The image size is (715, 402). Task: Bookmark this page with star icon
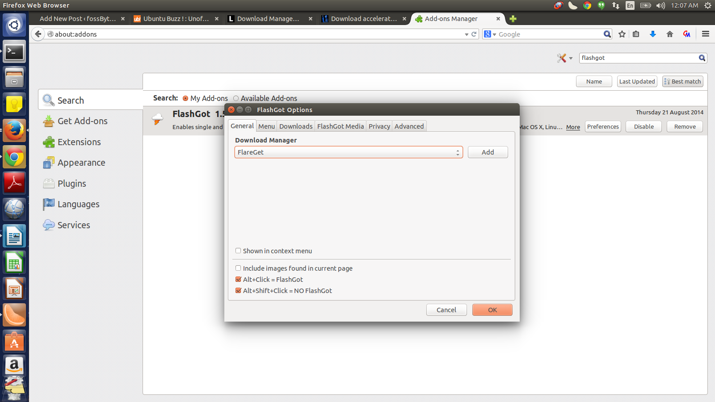click(622, 34)
